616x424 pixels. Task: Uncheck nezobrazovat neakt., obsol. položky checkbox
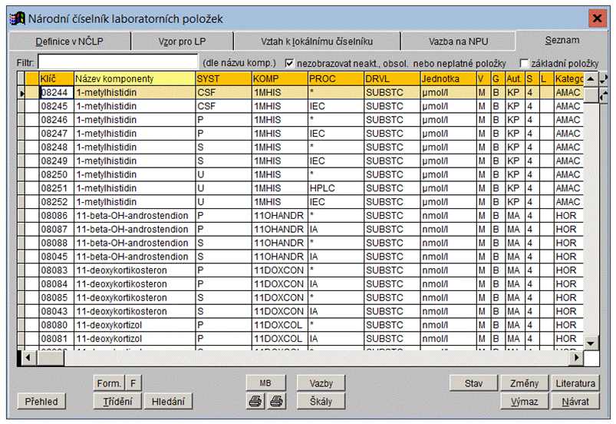tap(290, 63)
